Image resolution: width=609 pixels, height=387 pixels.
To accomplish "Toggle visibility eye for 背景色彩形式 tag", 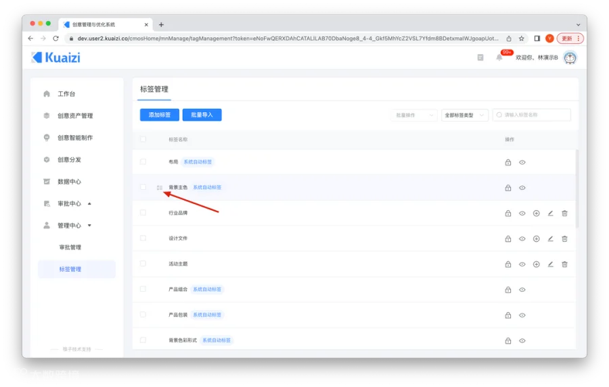I will [522, 341].
